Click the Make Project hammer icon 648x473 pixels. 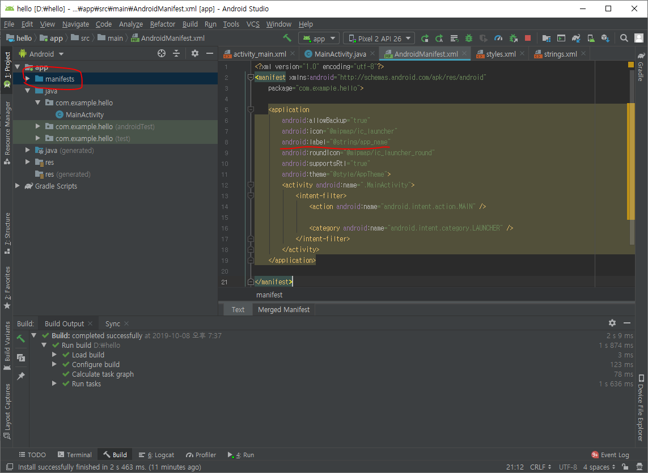[287, 38]
